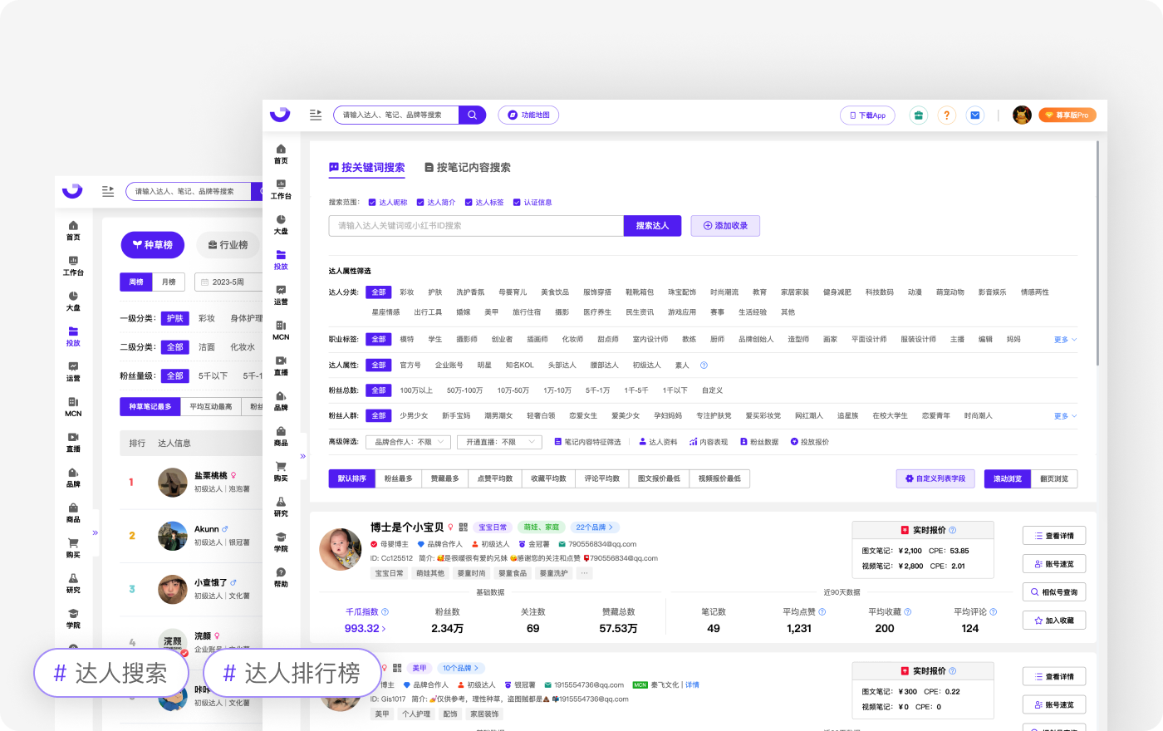The image size is (1163, 731).
Task: Open the MCN section in main sidebar
Action: tap(281, 330)
